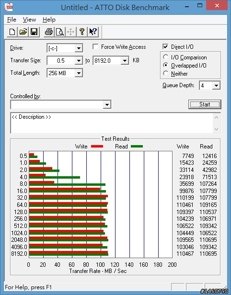The width and height of the screenshot is (231, 295).
Task: Expand the Drive dropdown showing [-c-]
Action: (x=79, y=48)
